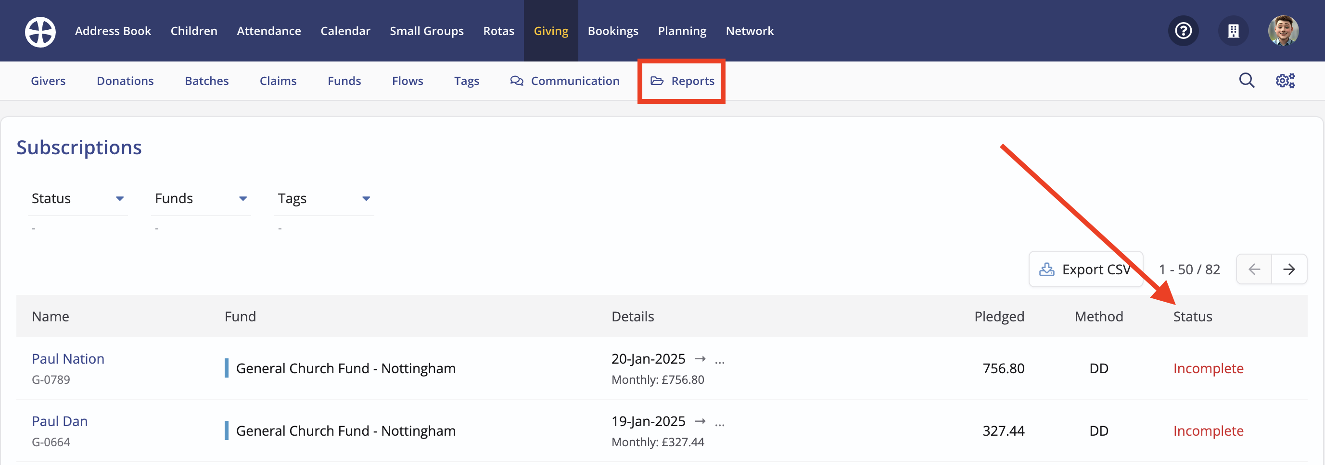
Task: Click giver reference G-0664
Action: (x=51, y=442)
